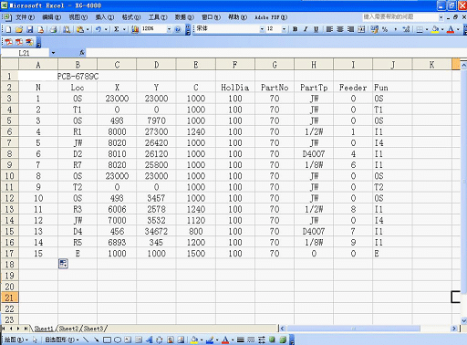Apply the Percent style icon
Image resolution: width=467 pixels, height=345 pixels.
click(x=385, y=29)
